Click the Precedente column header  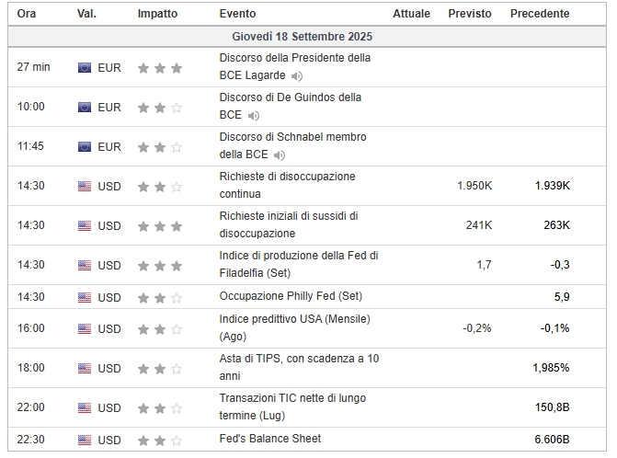(x=540, y=14)
